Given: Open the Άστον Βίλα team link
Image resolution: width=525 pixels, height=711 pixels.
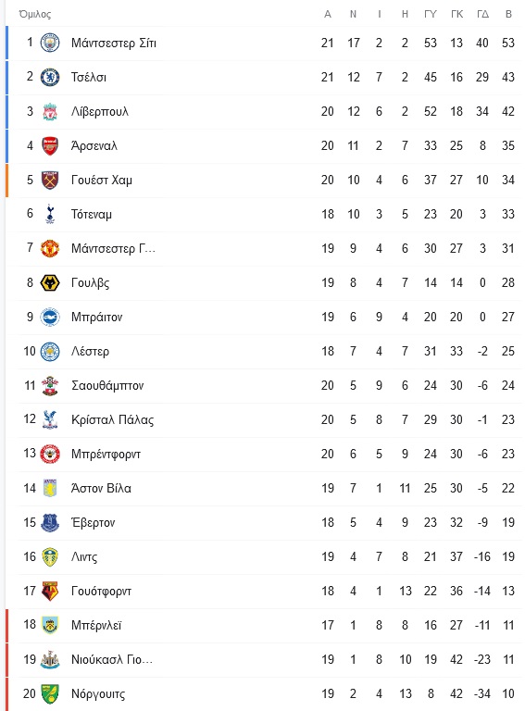Looking at the screenshot, I should click(101, 489).
